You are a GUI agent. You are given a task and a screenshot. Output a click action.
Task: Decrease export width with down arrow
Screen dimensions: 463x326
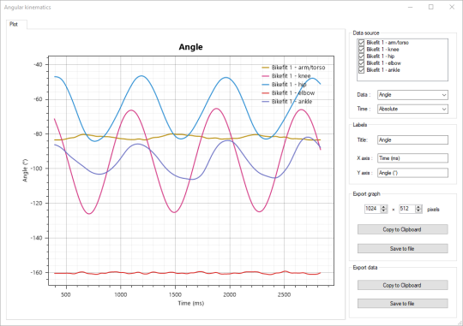coord(383,210)
